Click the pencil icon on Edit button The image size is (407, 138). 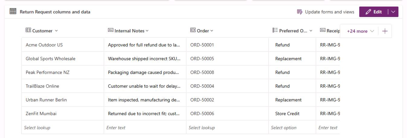point(368,12)
